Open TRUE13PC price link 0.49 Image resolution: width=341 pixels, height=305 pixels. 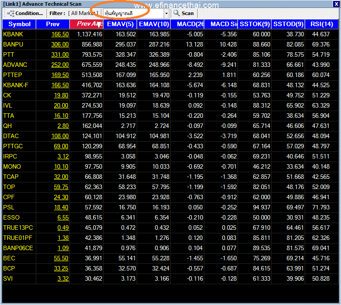coord(63,228)
